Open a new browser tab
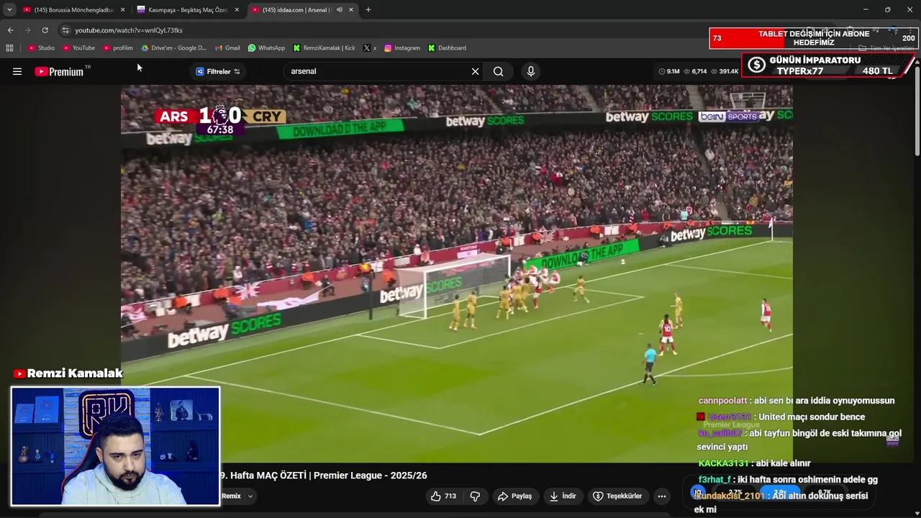The height and width of the screenshot is (518, 921). pyautogui.click(x=368, y=10)
